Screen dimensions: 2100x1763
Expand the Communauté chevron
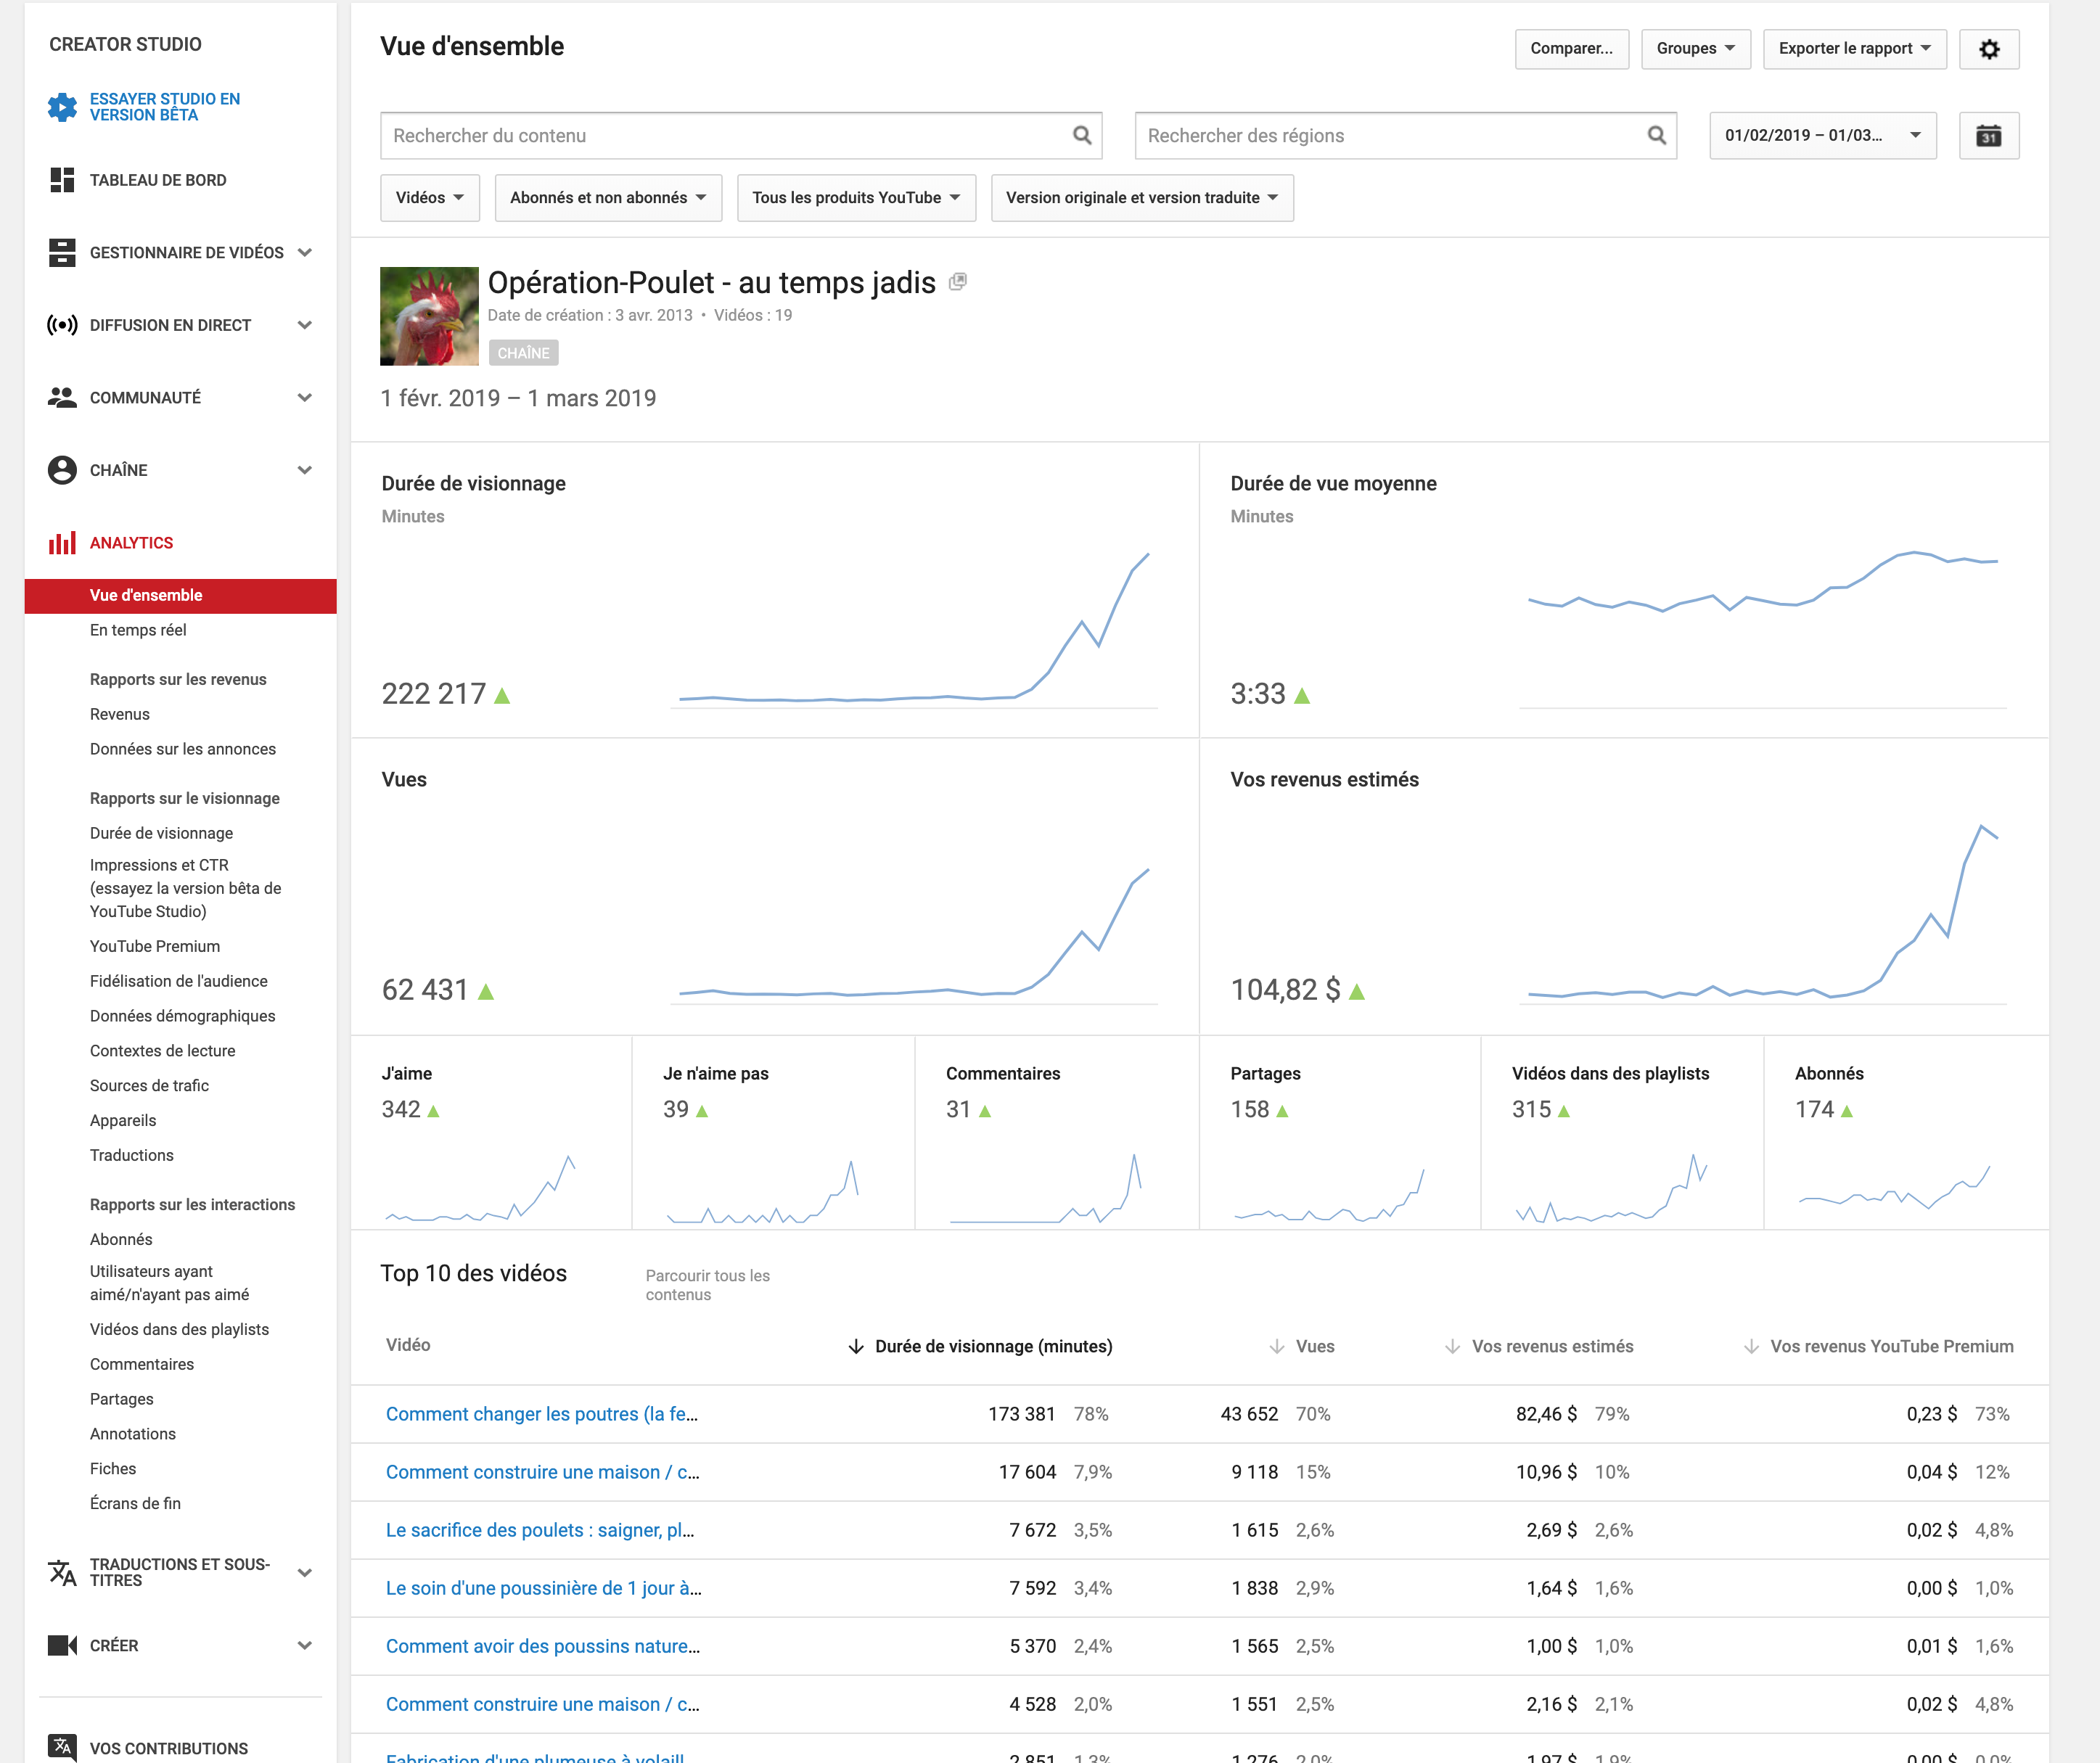coord(305,397)
